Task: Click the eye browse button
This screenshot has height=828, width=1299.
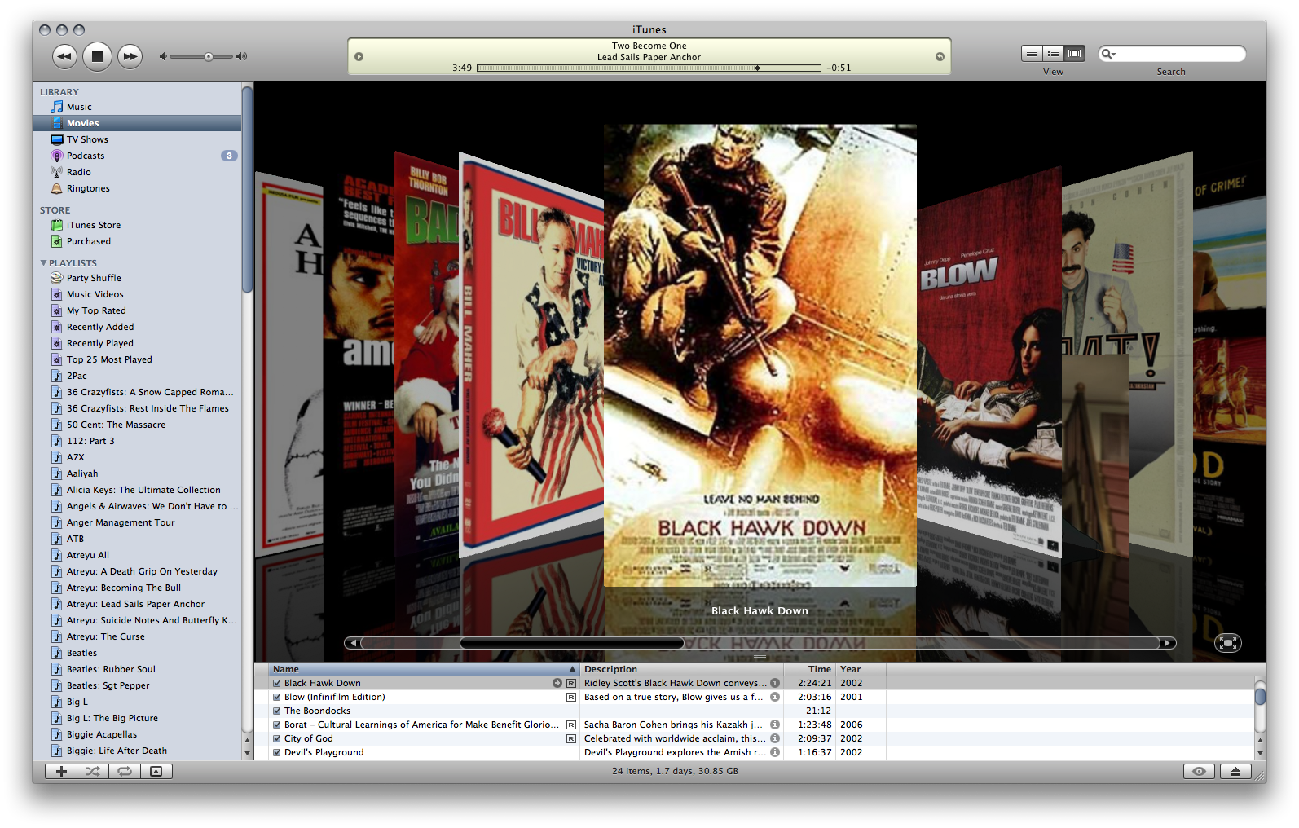Action: coord(1199,771)
